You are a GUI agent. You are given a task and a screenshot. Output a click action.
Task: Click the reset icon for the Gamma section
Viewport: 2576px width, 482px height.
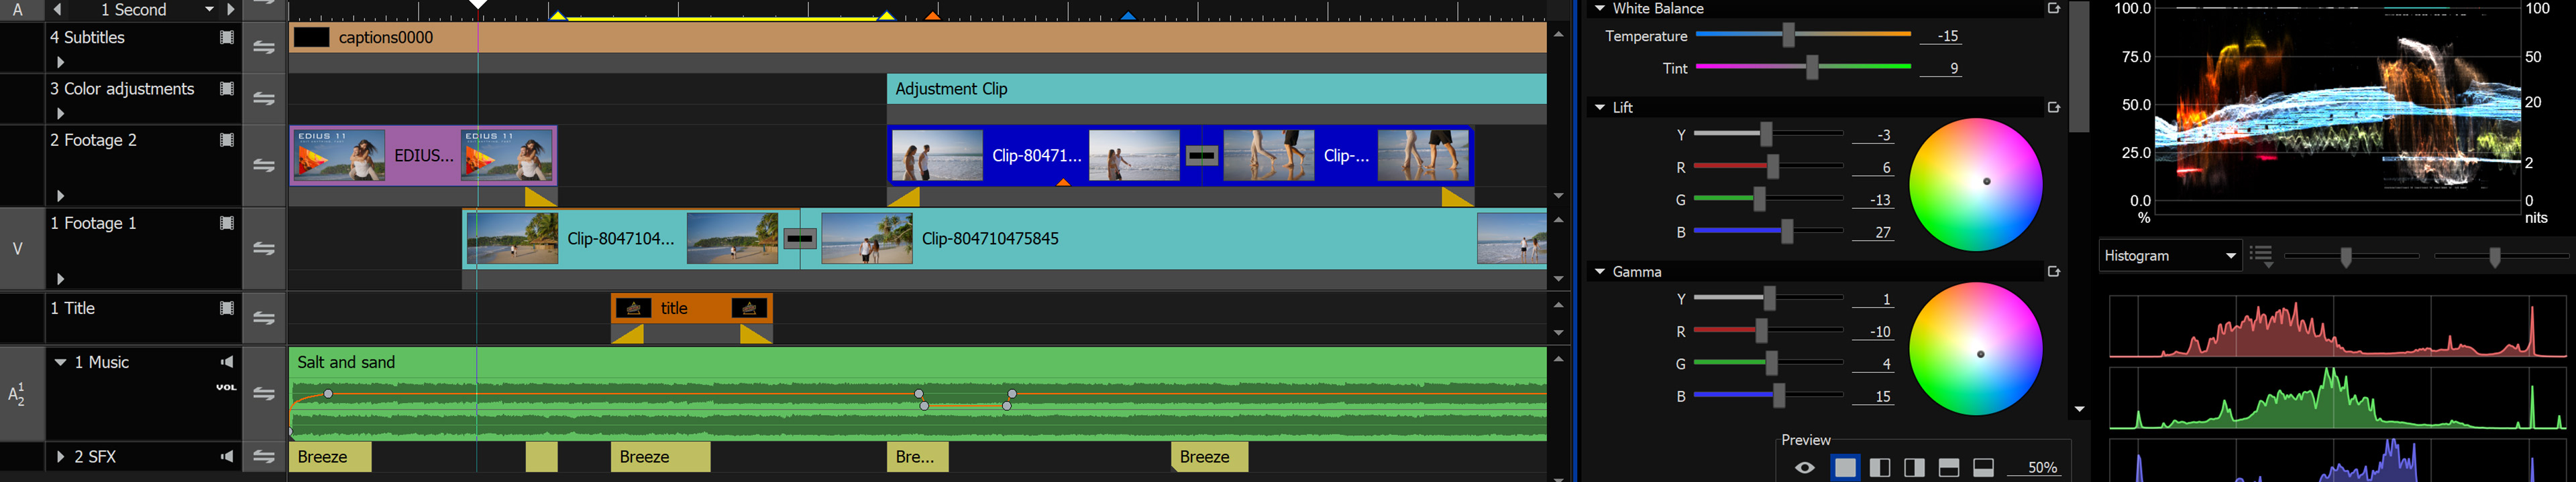[2053, 272]
